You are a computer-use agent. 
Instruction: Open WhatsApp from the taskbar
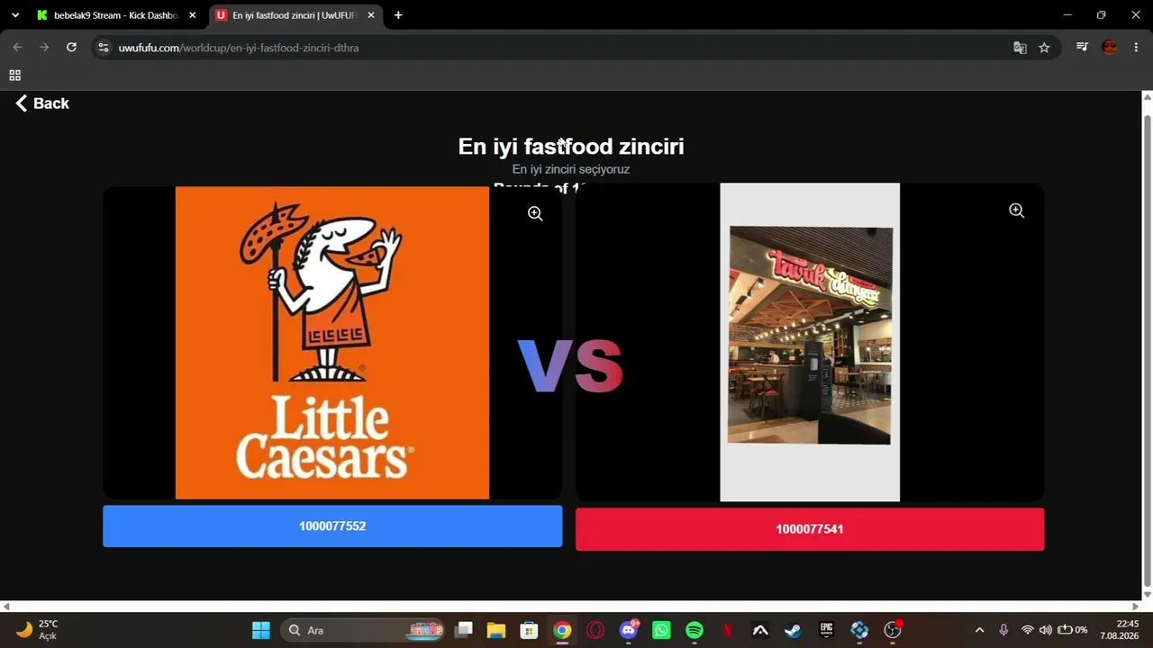(x=661, y=630)
